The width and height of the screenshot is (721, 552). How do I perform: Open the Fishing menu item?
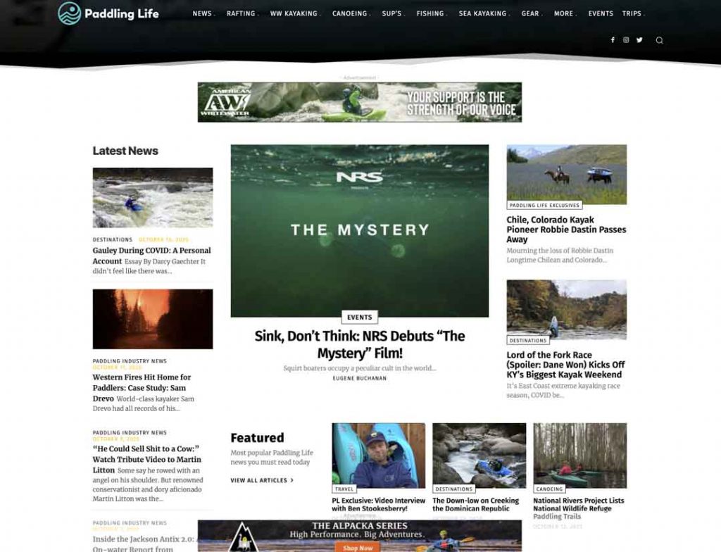[432, 14]
